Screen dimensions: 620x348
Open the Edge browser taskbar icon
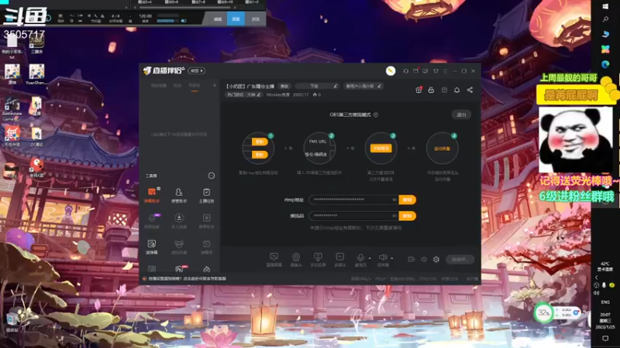pyautogui.click(x=605, y=64)
